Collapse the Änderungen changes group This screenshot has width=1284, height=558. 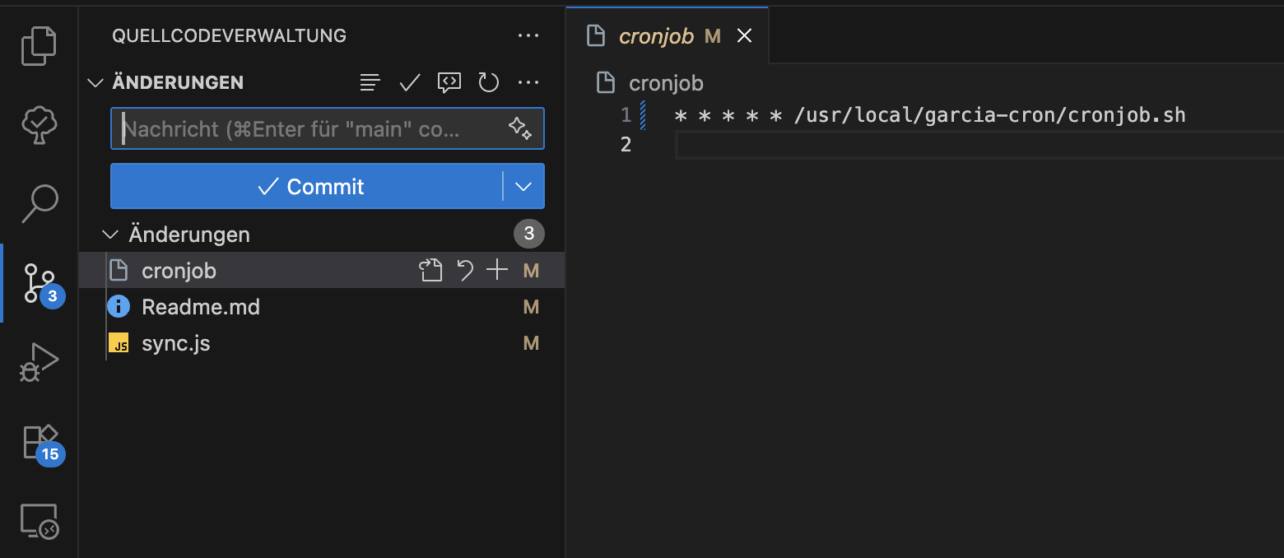pyautogui.click(x=109, y=235)
